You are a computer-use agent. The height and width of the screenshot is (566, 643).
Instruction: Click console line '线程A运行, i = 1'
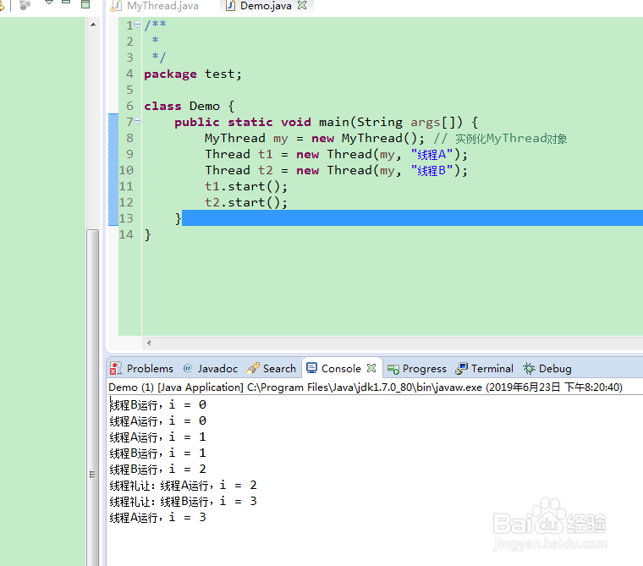coord(158,437)
